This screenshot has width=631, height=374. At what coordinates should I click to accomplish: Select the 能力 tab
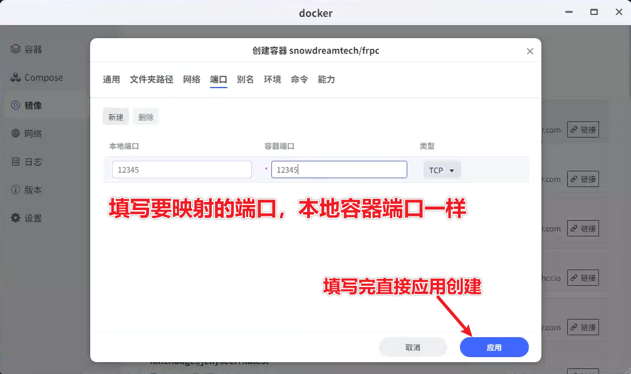pos(326,79)
